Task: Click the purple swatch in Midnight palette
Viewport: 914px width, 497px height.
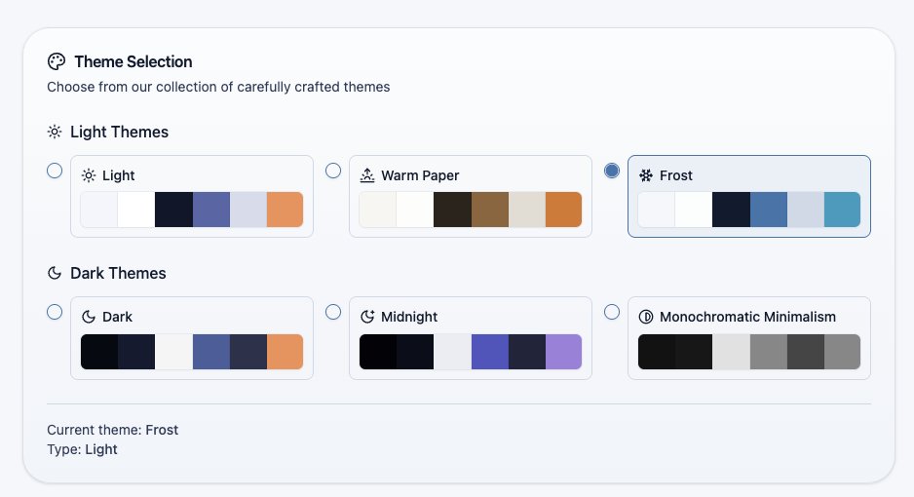Action: pyautogui.click(x=563, y=352)
